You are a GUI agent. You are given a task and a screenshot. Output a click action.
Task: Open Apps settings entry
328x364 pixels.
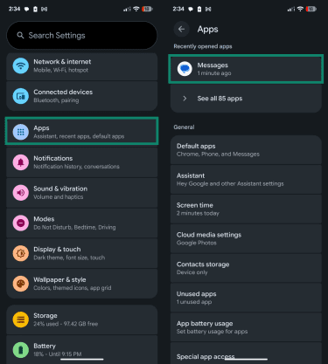pos(82,131)
